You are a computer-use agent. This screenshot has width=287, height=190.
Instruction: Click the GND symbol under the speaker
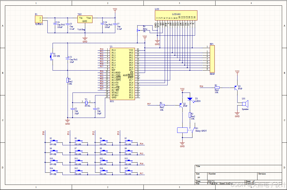pyautogui.click(x=237, y=115)
